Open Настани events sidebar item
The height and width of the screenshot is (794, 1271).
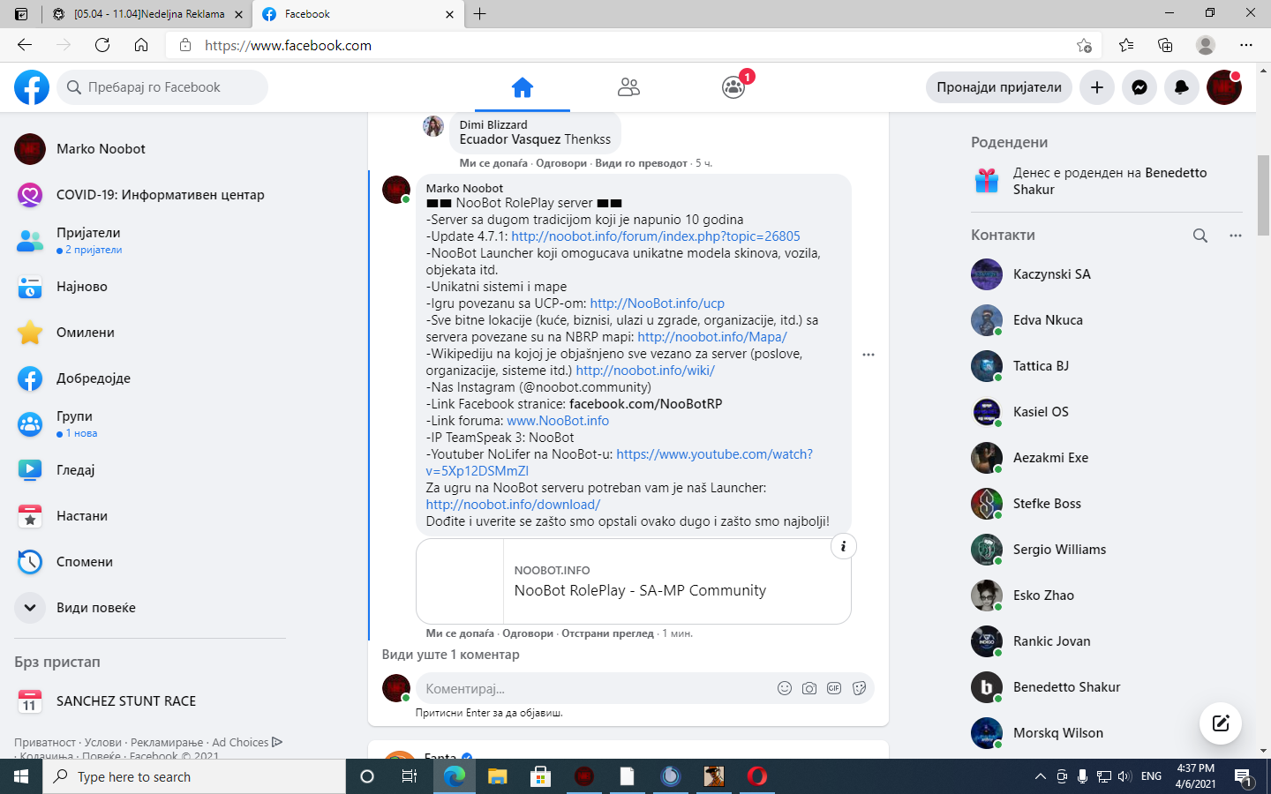(x=150, y=516)
